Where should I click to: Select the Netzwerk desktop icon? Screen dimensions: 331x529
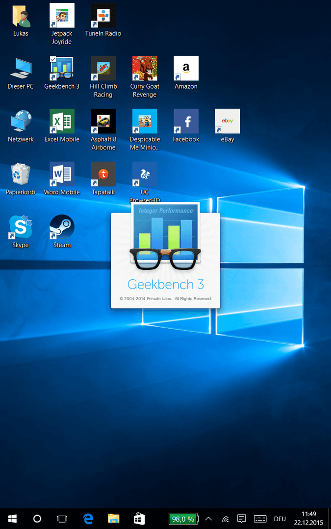click(x=21, y=121)
